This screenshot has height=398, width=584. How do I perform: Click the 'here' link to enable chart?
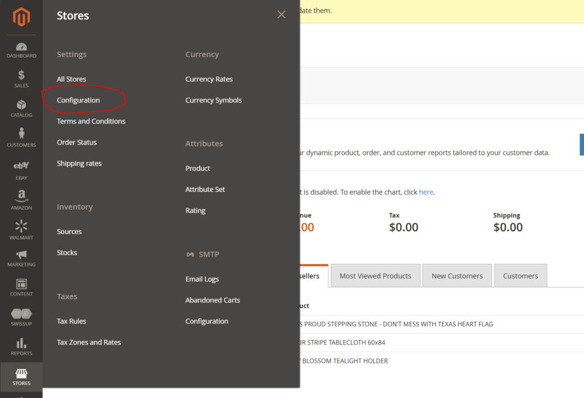[426, 192]
